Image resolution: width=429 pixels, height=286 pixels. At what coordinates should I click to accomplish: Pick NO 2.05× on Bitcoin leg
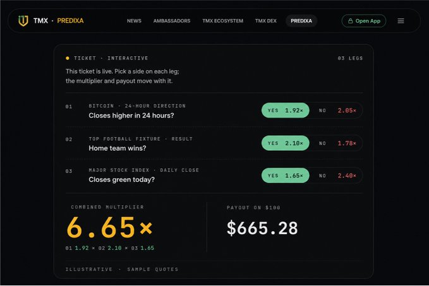337,110
